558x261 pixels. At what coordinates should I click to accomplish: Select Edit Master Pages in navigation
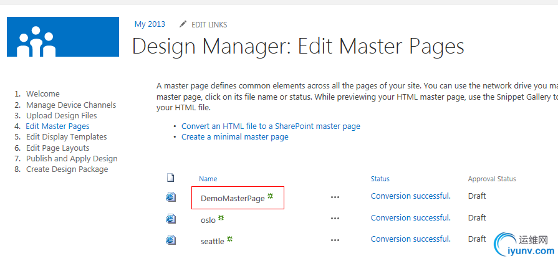click(57, 126)
